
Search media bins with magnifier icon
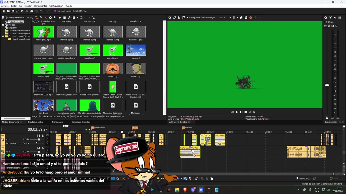(x=81, y=18)
